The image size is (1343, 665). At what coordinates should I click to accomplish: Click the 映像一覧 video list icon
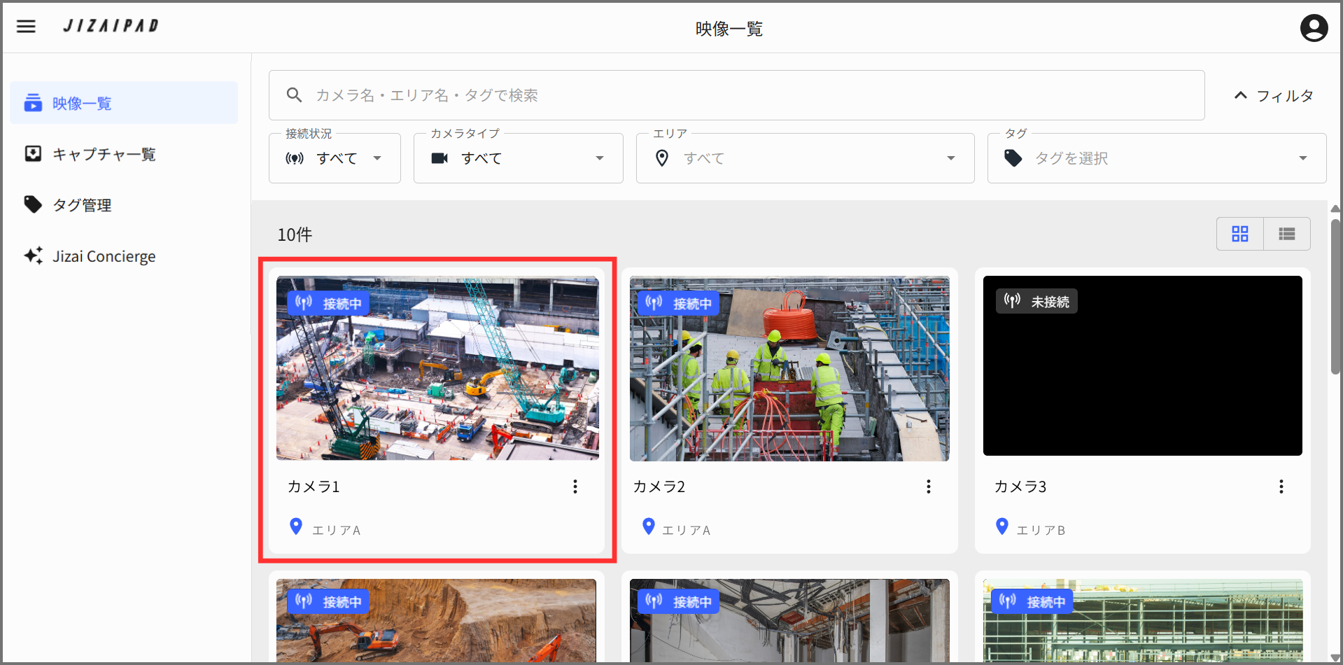[x=33, y=103]
